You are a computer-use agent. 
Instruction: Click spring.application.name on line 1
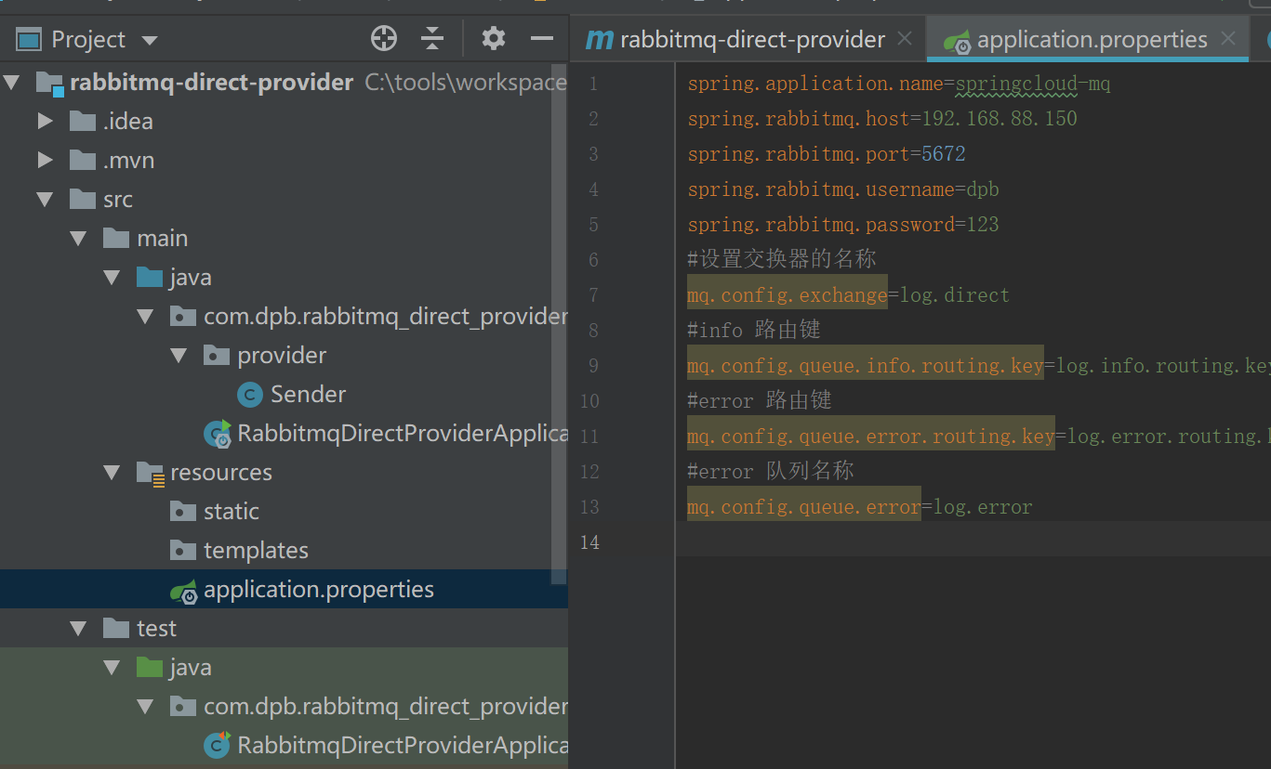click(x=815, y=84)
